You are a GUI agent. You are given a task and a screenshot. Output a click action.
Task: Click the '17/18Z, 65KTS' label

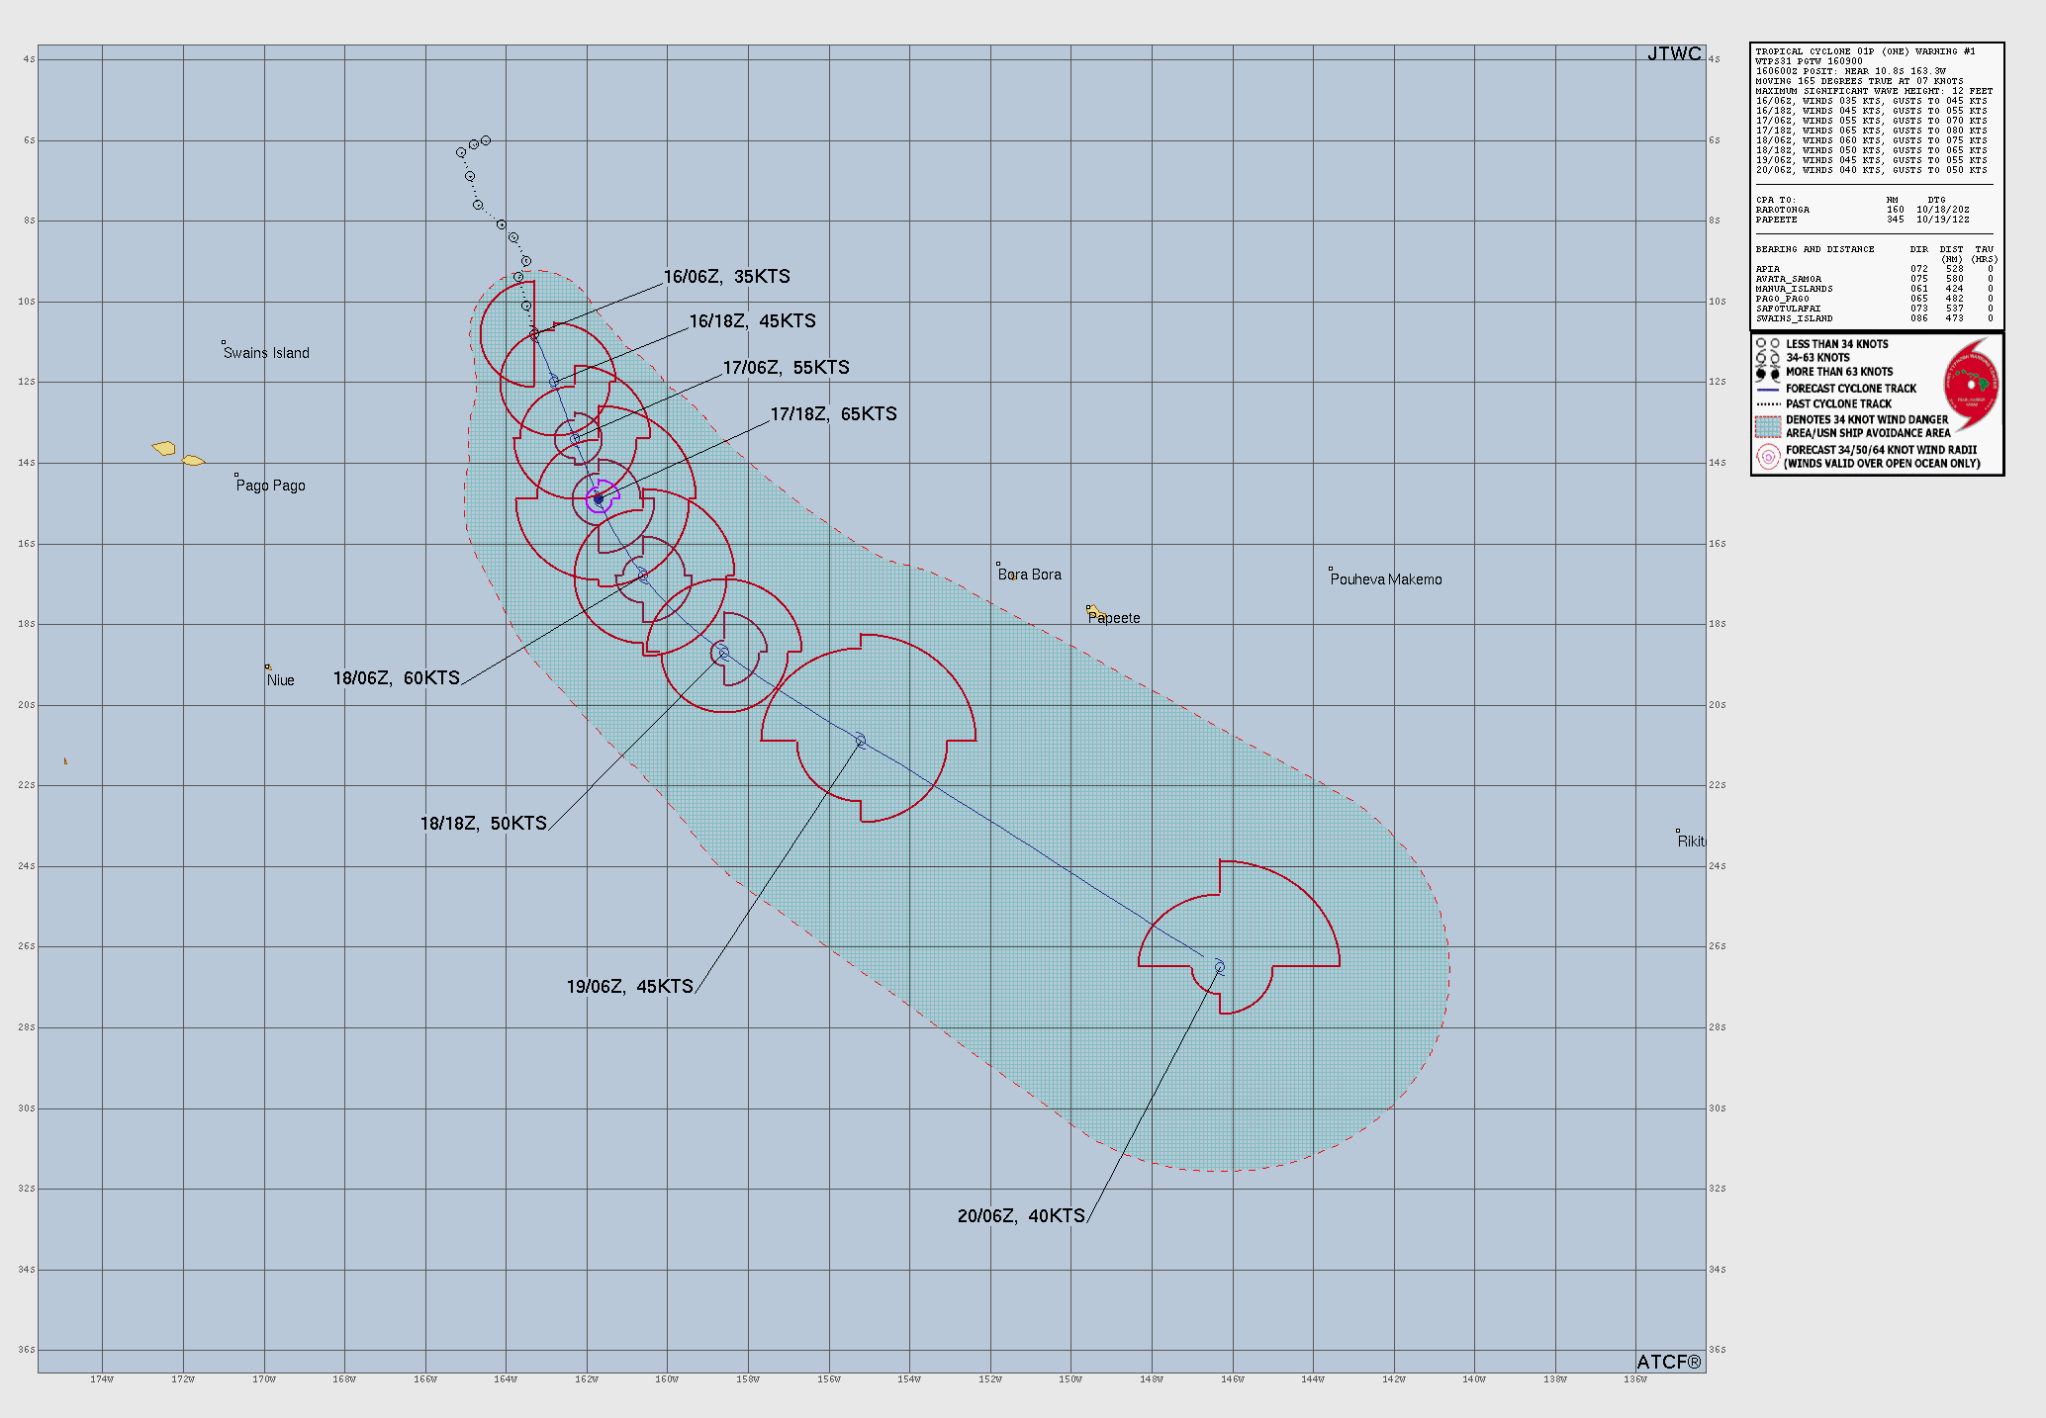(833, 414)
